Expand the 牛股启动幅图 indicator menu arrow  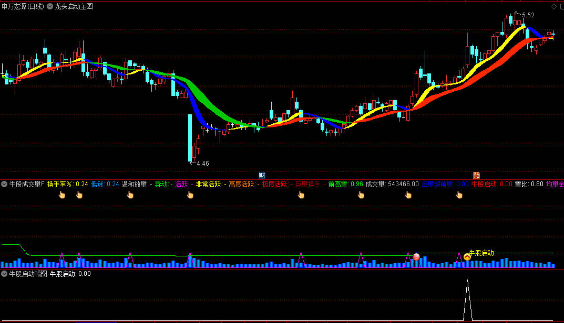coord(4,274)
